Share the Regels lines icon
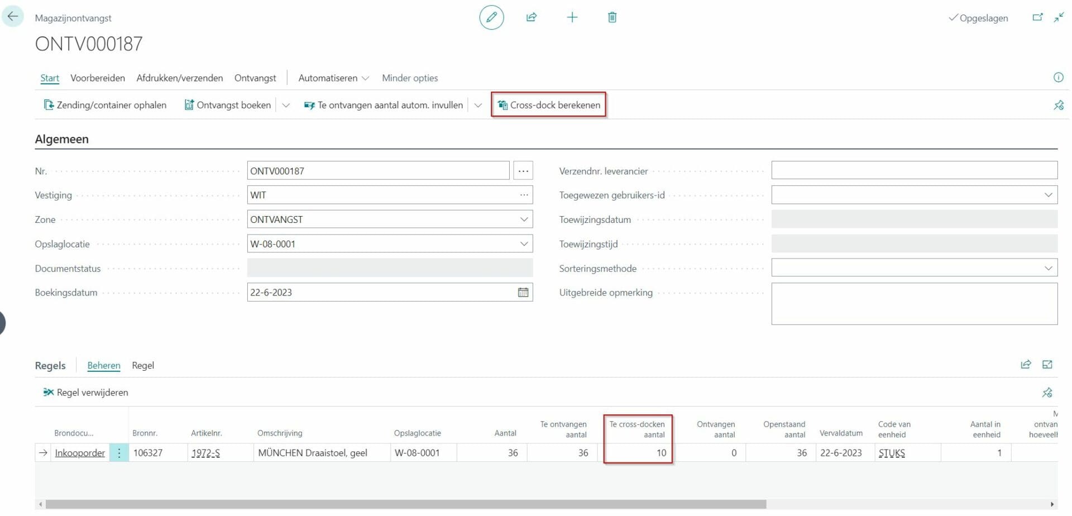 (1026, 365)
